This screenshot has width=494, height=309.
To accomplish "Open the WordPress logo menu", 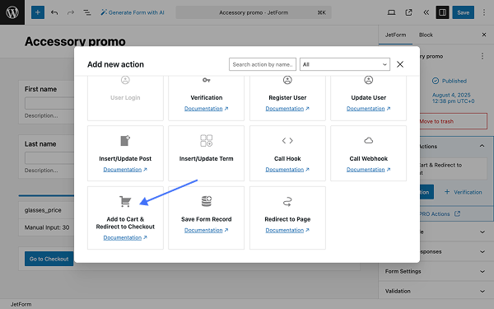I will pos(12,12).
